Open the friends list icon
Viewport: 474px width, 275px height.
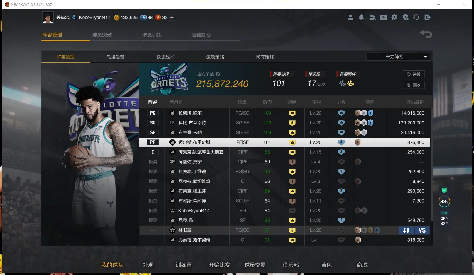(372, 18)
